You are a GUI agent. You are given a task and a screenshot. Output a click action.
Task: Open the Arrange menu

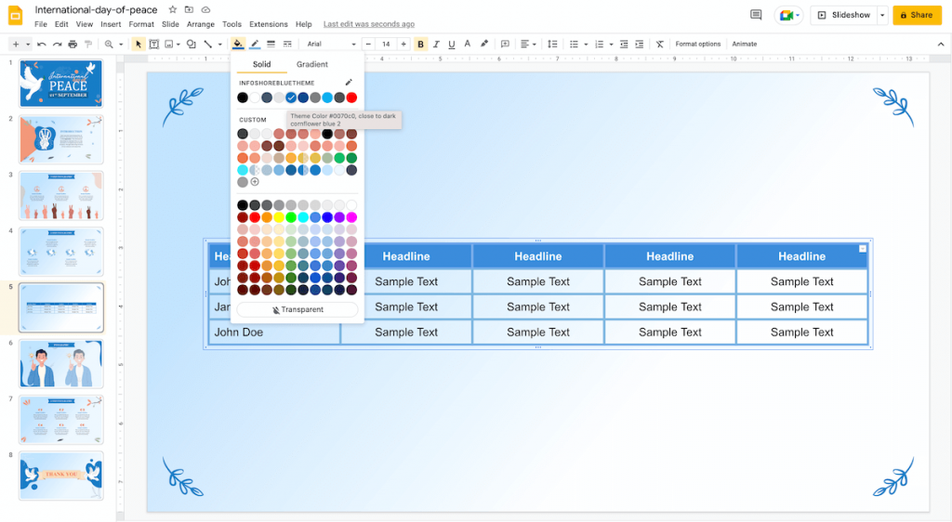[200, 24]
